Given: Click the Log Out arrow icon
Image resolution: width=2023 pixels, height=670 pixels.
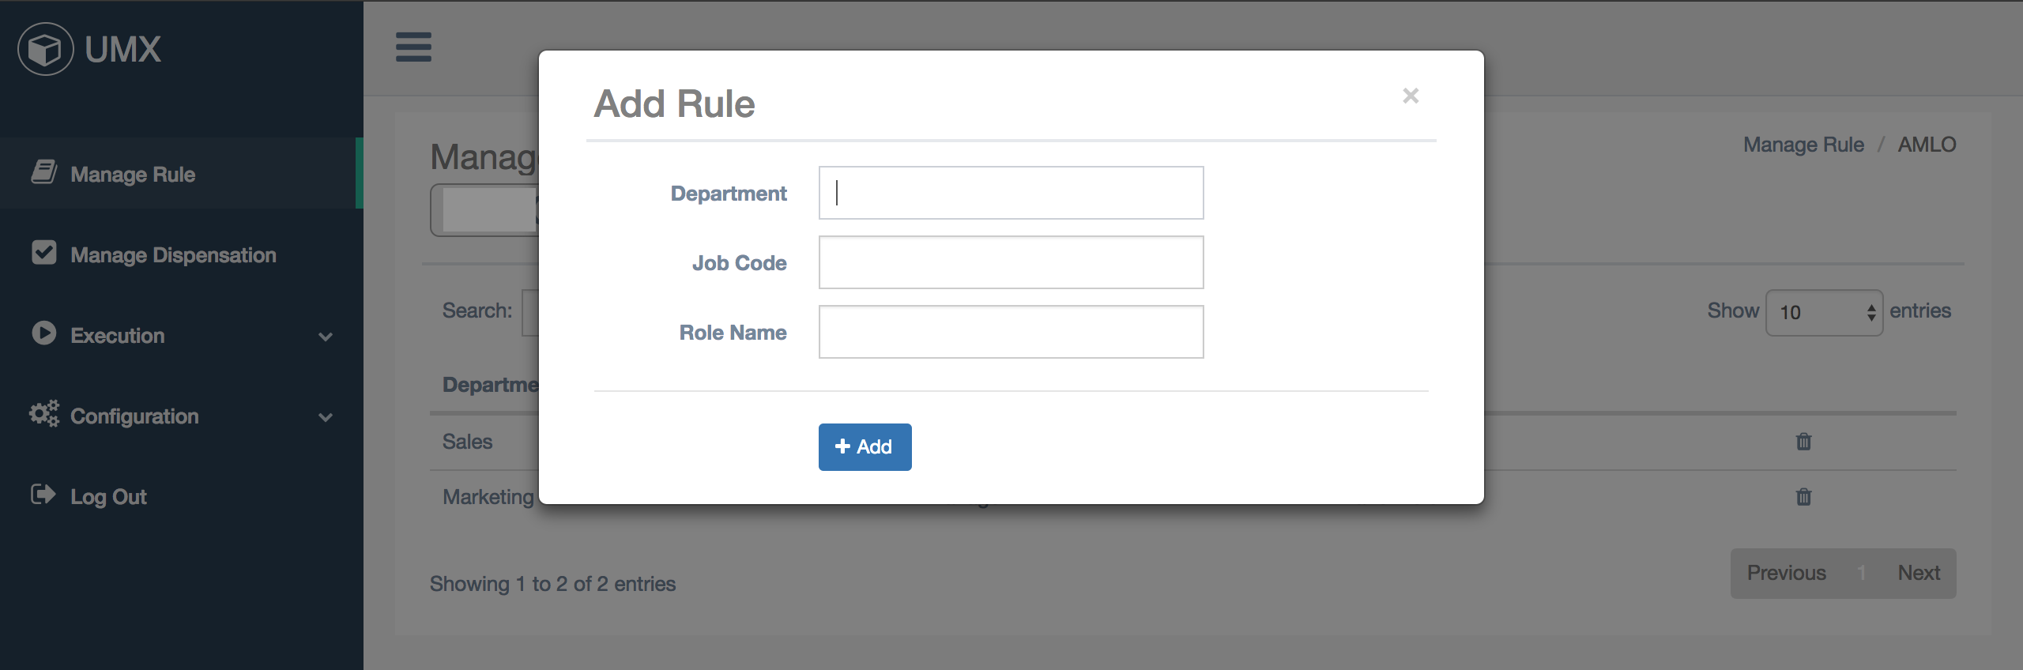Looking at the screenshot, I should point(43,495).
